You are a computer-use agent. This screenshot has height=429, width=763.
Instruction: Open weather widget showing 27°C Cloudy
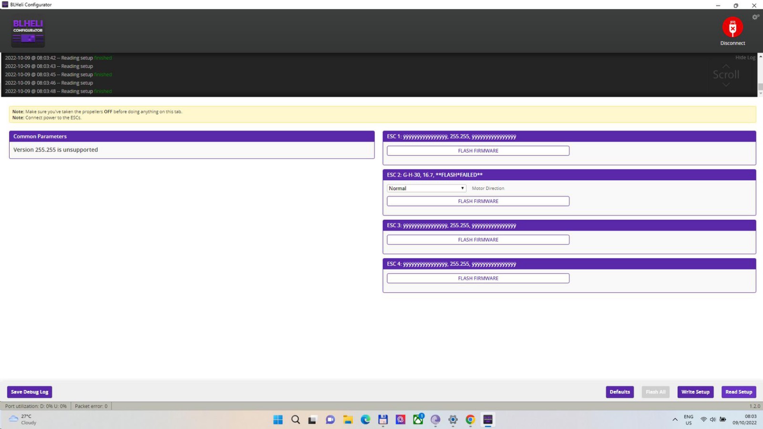(x=23, y=419)
